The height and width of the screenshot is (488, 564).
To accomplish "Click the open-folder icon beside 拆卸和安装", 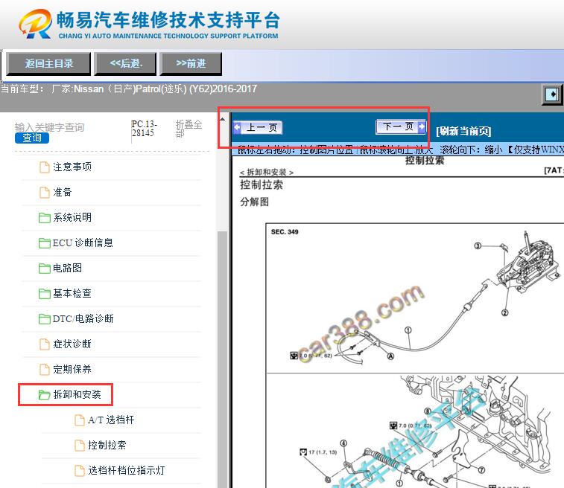I will point(44,395).
